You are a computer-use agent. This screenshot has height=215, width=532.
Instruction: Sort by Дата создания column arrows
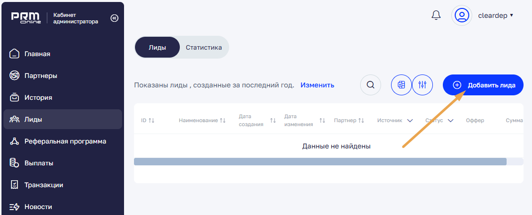click(x=272, y=121)
